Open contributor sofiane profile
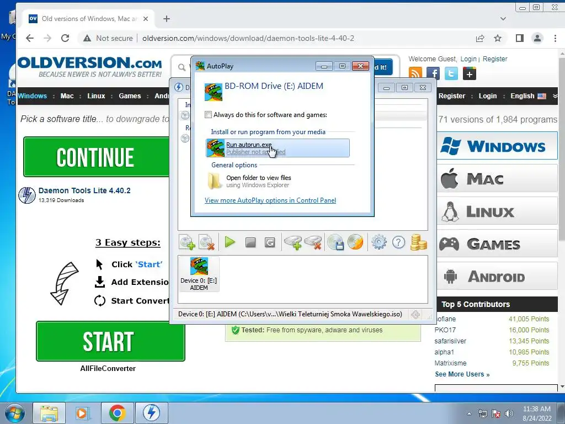This screenshot has height=424, width=565. [x=446, y=319]
